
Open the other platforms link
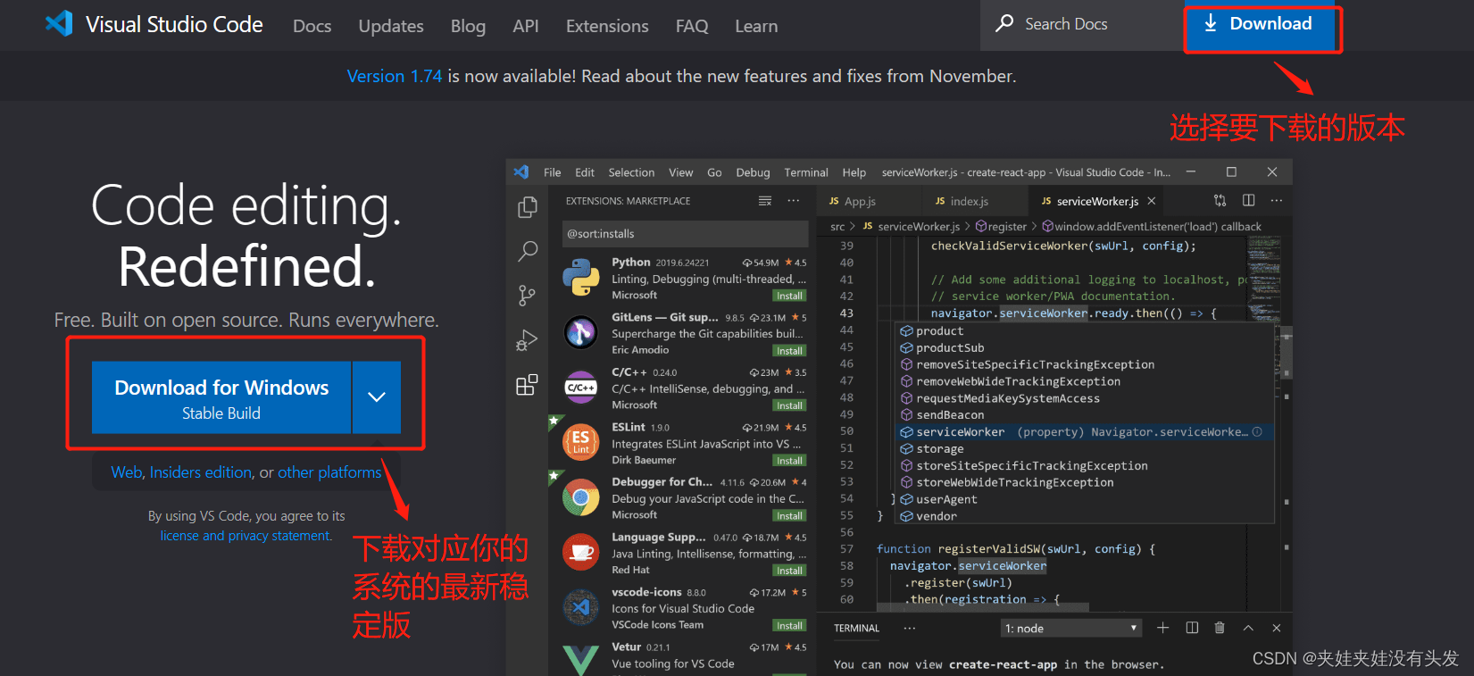pyautogui.click(x=329, y=472)
